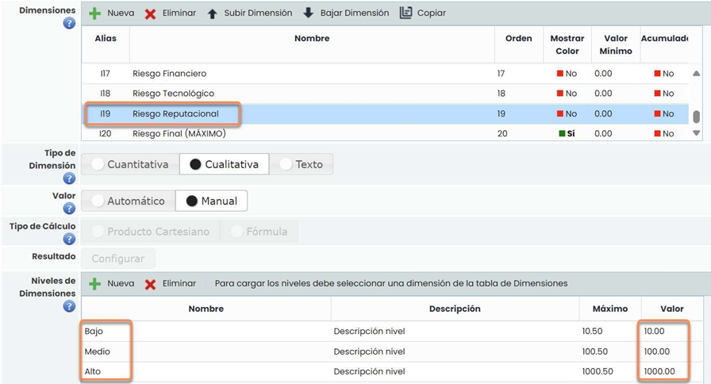Click the Configurar result button

tap(118, 259)
